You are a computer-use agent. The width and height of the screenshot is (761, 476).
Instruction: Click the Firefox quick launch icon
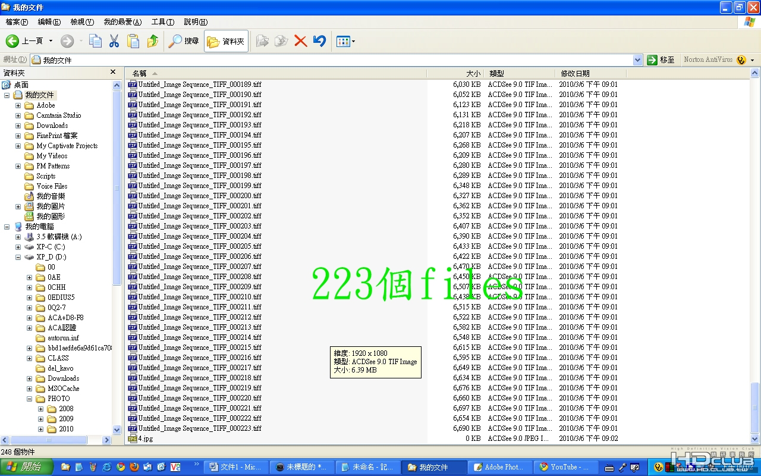tap(134, 467)
